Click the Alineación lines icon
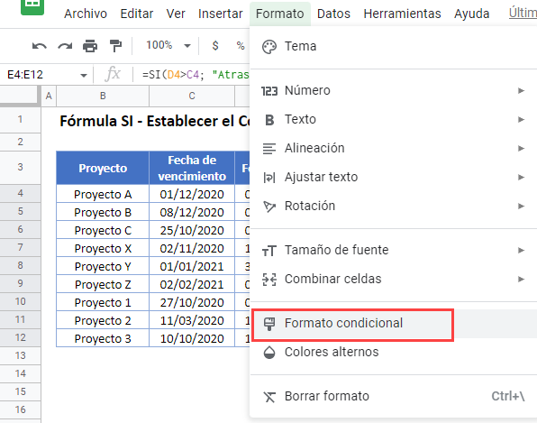This screenshot has width=537, height=423. coord(269,149)
